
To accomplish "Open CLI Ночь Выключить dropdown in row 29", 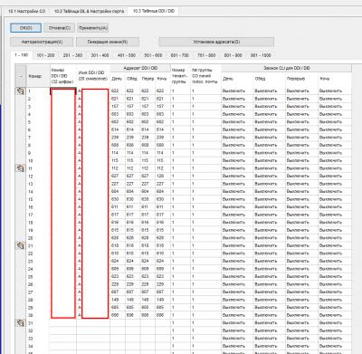I will (x=335, y=308).
